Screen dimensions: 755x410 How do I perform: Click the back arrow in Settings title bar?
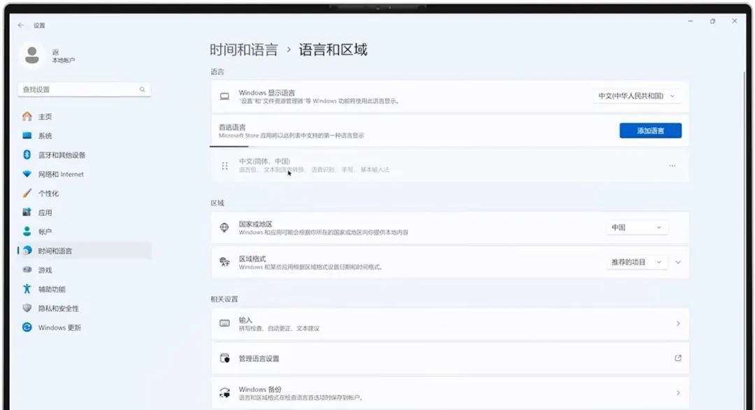tap(21, 25)
